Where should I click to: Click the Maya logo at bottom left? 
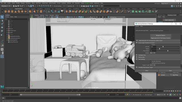2,87
